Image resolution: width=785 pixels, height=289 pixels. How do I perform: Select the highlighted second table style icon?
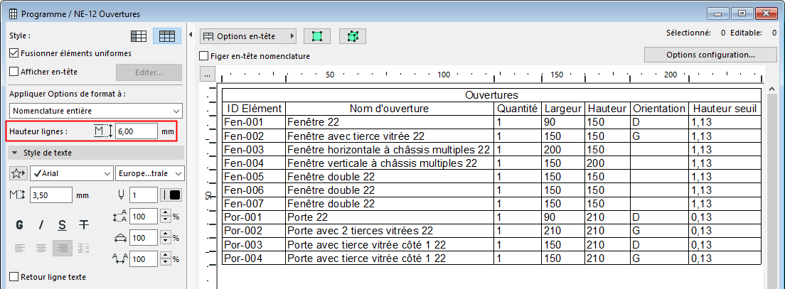pos(169,36)
